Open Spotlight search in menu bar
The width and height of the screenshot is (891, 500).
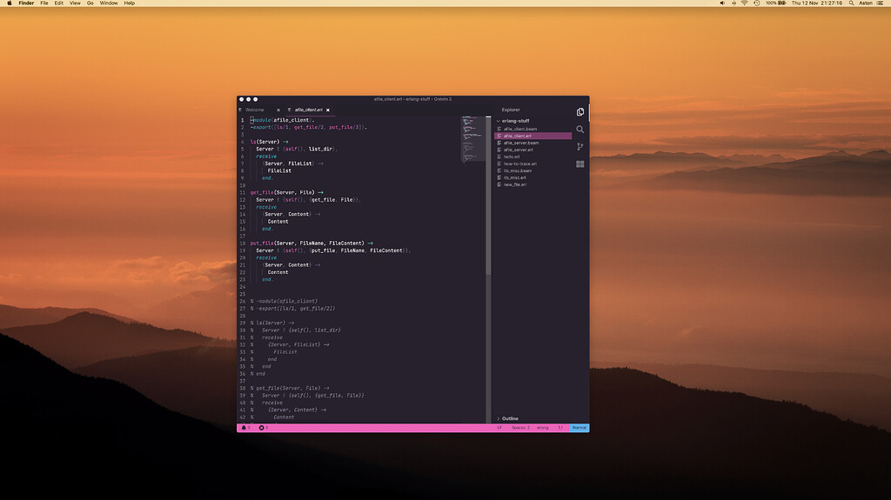coord(851,3)
